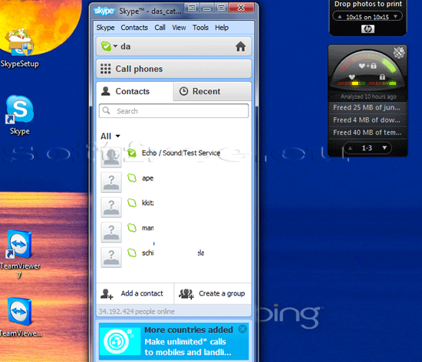The height and width of the screenshot is (362, 422).
Task: Expand the All contacts filter dropdown
Action: (x=110, y=136)
